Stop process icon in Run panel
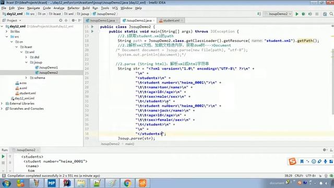 (3, 162)
